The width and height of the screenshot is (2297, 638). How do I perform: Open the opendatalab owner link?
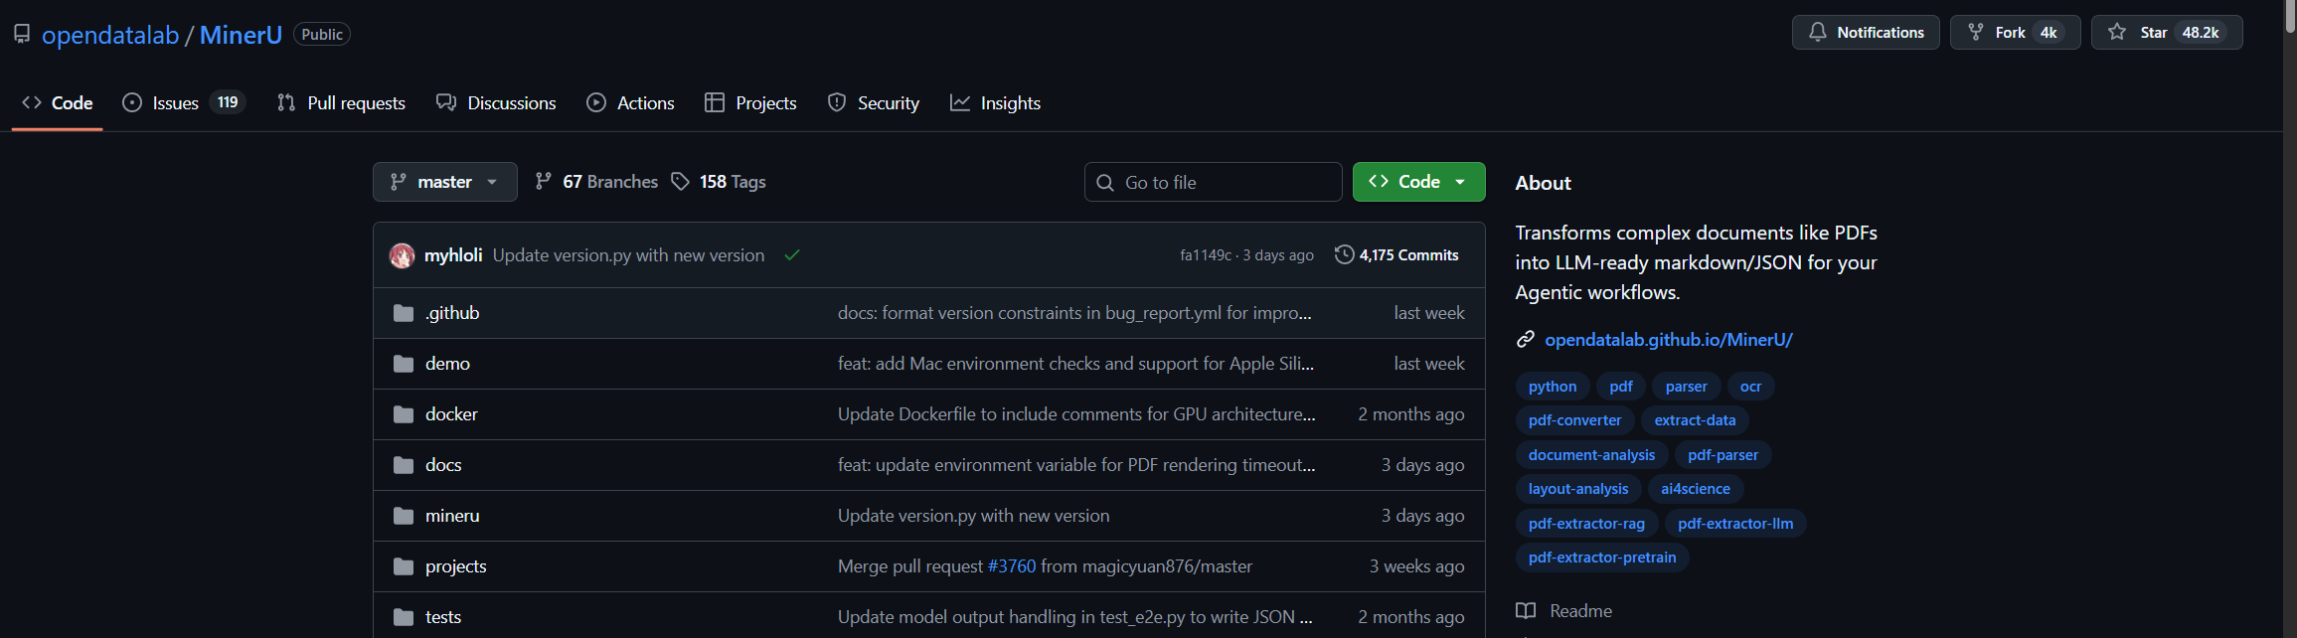tap(110, 35)
